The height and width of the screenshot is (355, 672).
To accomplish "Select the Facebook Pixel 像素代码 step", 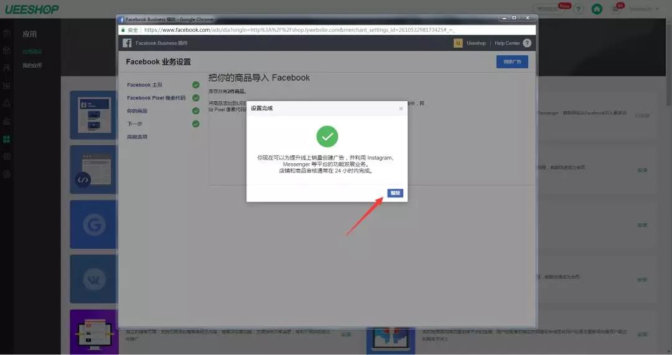I will tap(156, 97).
